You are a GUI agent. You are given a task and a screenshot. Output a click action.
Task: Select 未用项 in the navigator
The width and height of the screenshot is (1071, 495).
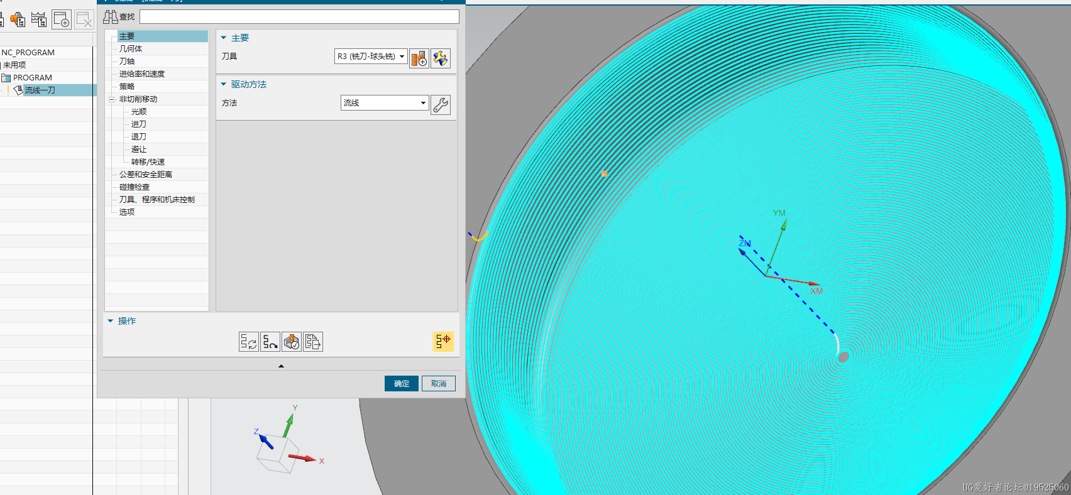(14, 65)
